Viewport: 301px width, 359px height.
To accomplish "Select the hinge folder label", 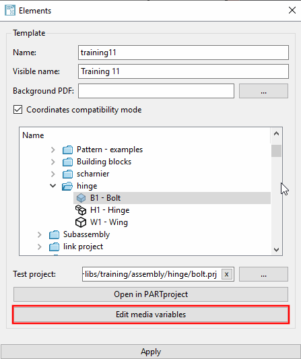I will 87,186.
